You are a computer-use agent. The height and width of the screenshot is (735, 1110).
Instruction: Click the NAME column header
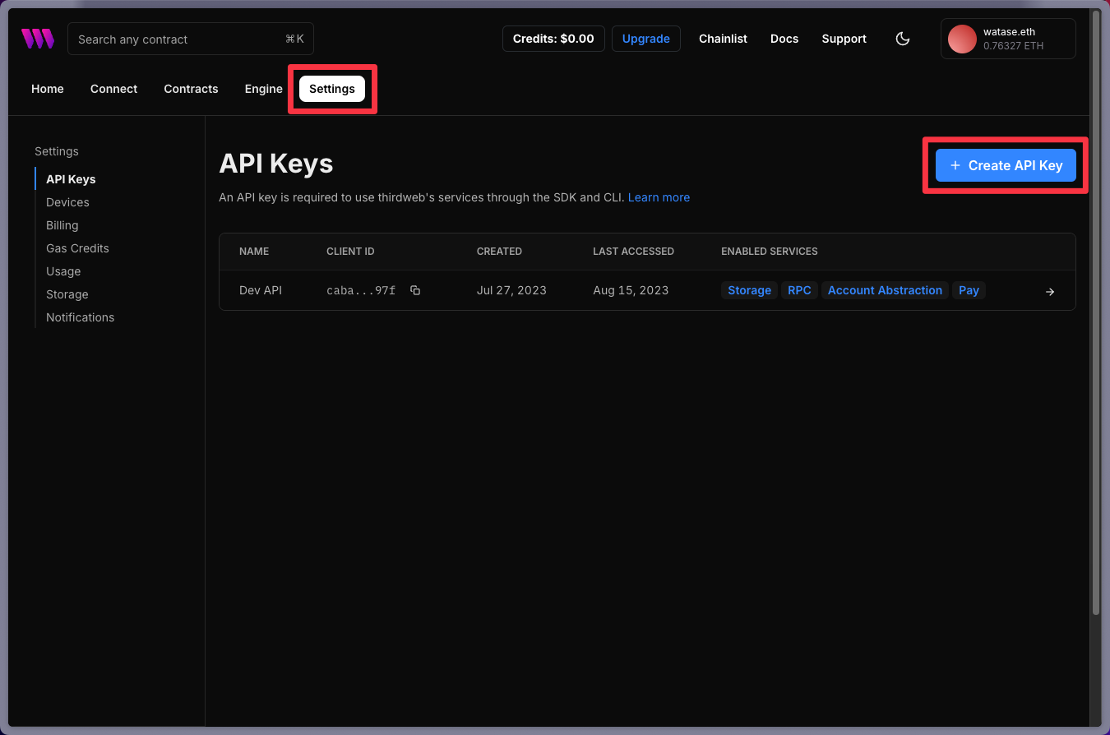[x=254, y=252]
